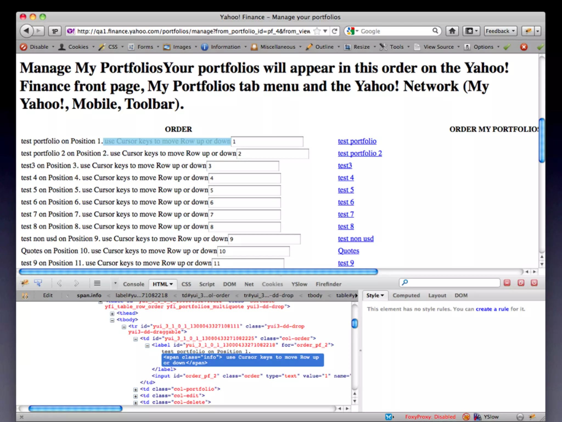Click order input for test 4
This screenshot has width=562, height=422.
(x=245, y=178)
